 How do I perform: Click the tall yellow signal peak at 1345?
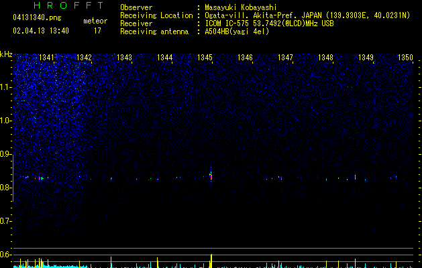[211, 261]
